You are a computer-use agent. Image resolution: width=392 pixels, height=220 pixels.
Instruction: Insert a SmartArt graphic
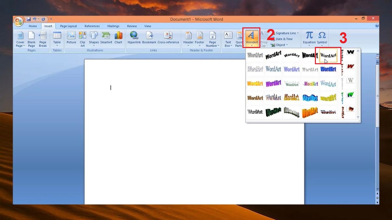(106, 38)
